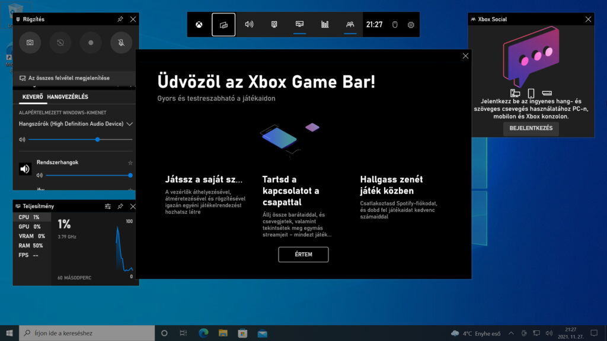This screenshot has height=341, width=607.
Task: Toggle the Performance widget in Game Bar
Action: click(x=299, y=25)
